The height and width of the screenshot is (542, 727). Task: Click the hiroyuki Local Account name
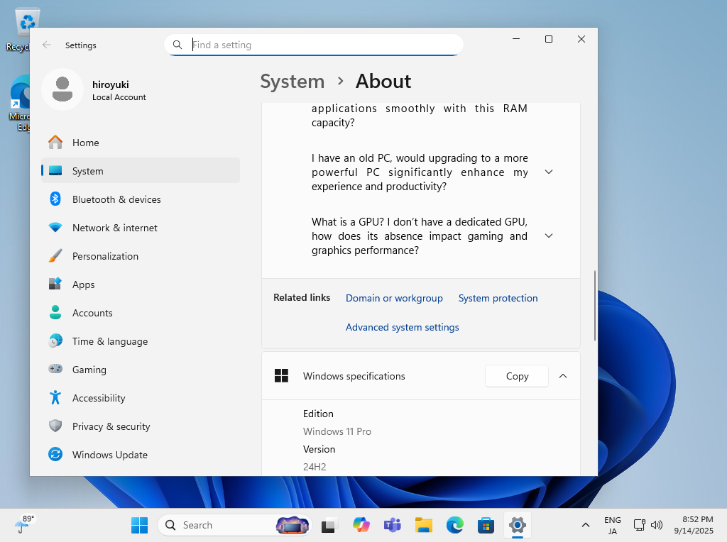[119, 90]
